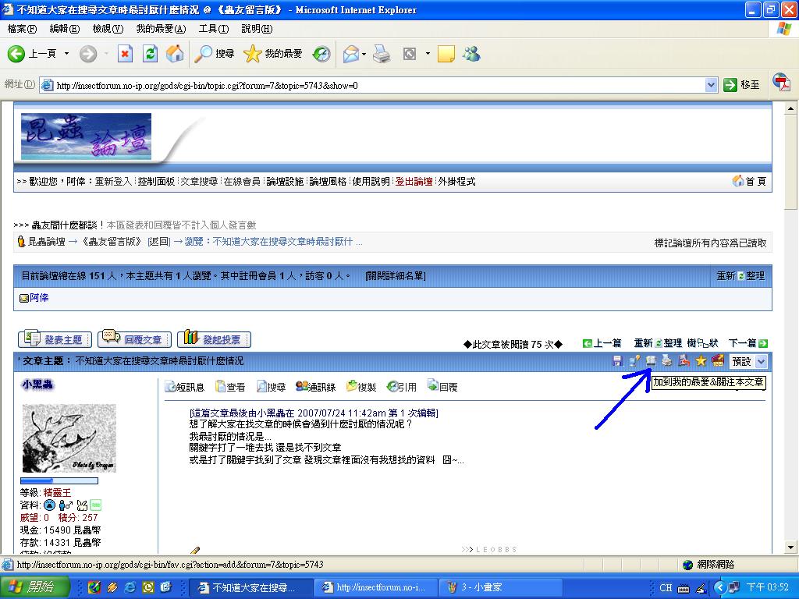
Task: Click the open book favorites icon
Action: pos(651,361)
